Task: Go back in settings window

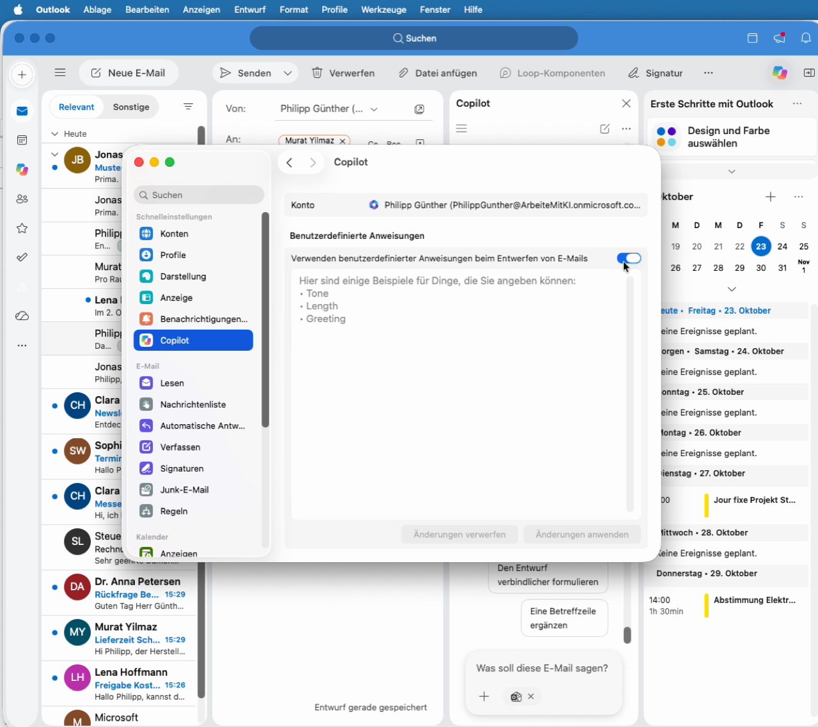Action: (289, 163)
